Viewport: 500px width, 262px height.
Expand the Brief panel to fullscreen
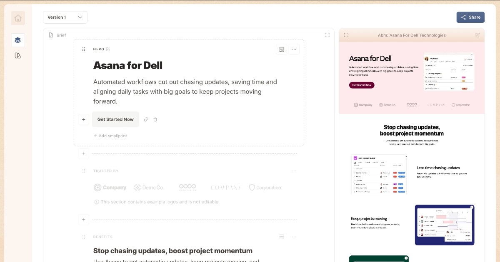(x=327, y=35)
